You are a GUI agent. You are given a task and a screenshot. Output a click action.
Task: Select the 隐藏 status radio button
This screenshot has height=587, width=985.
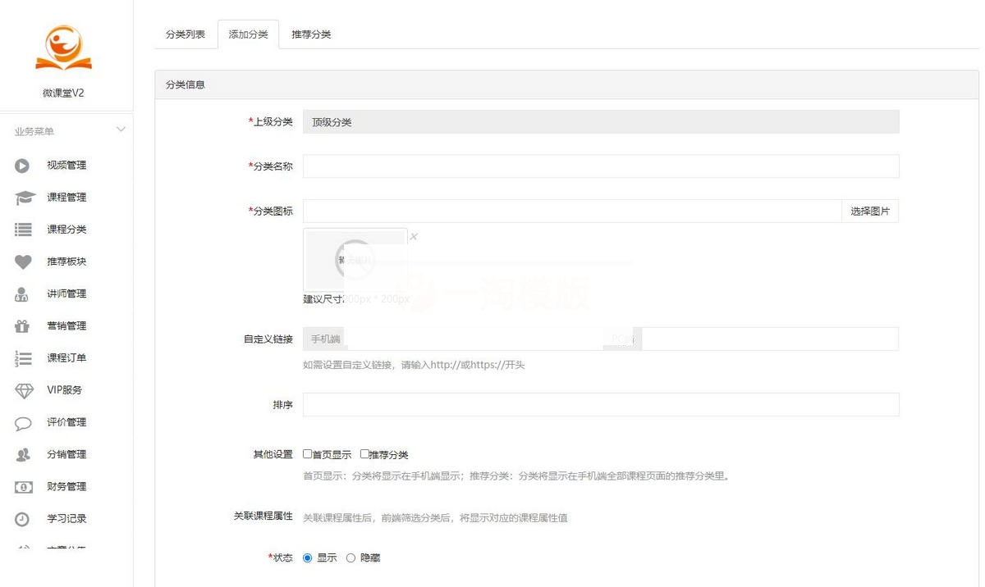350,557
